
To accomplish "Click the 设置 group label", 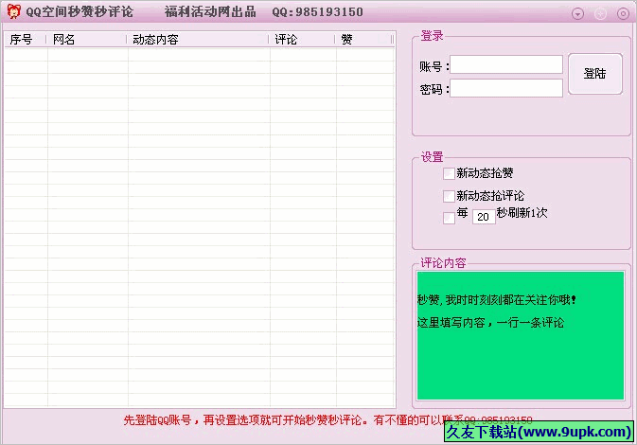I will pyautogui.click(x=432, y=157).
